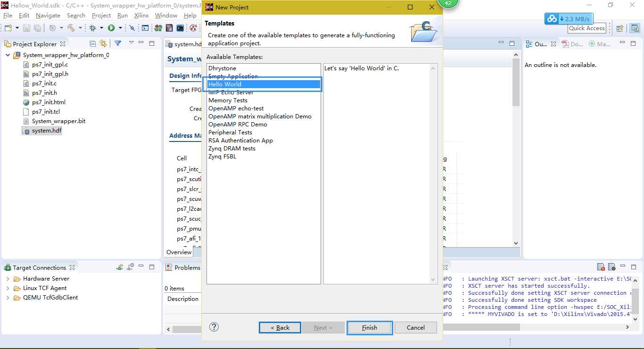
Task: Click the Back button in dialog
Action: 280,327
